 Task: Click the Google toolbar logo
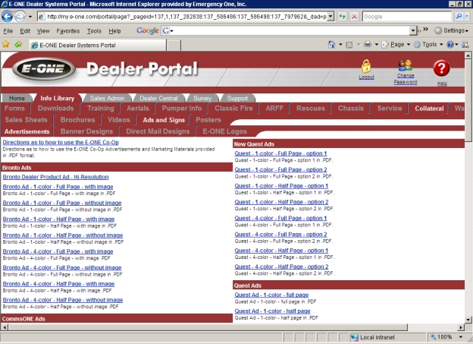coord(148,30)
